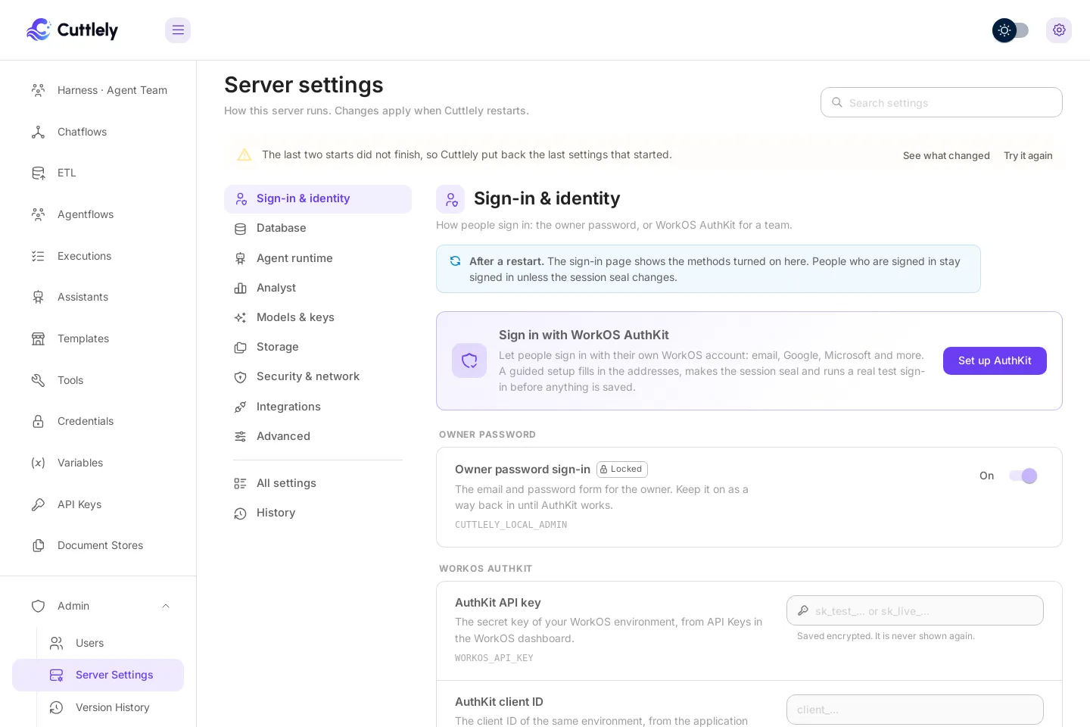1090x727 pixels.
Task: Click the Agentflows icon in sidebar
Action: [38, 214]
